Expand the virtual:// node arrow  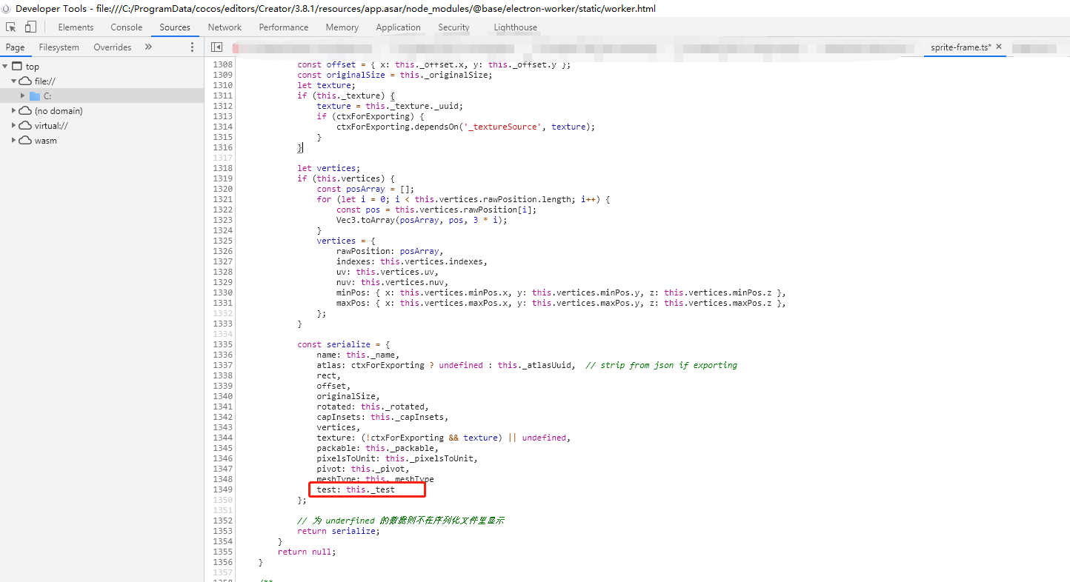click(x=13, y=126)
